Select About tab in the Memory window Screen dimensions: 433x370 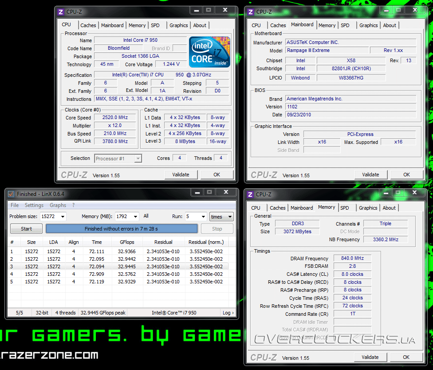tap(389, 208)
